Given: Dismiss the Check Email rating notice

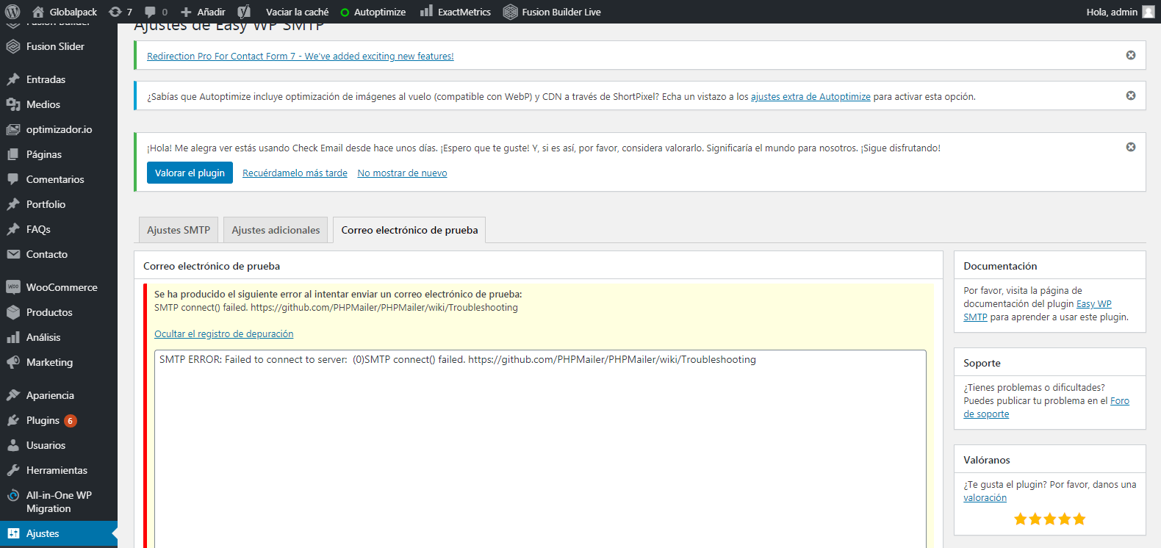Looking at the screenshot, I should pos(1131,147).
